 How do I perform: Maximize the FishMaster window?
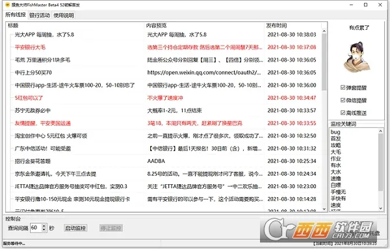365,5
